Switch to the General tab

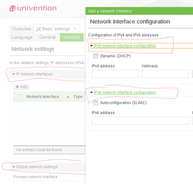pos(48,37)
